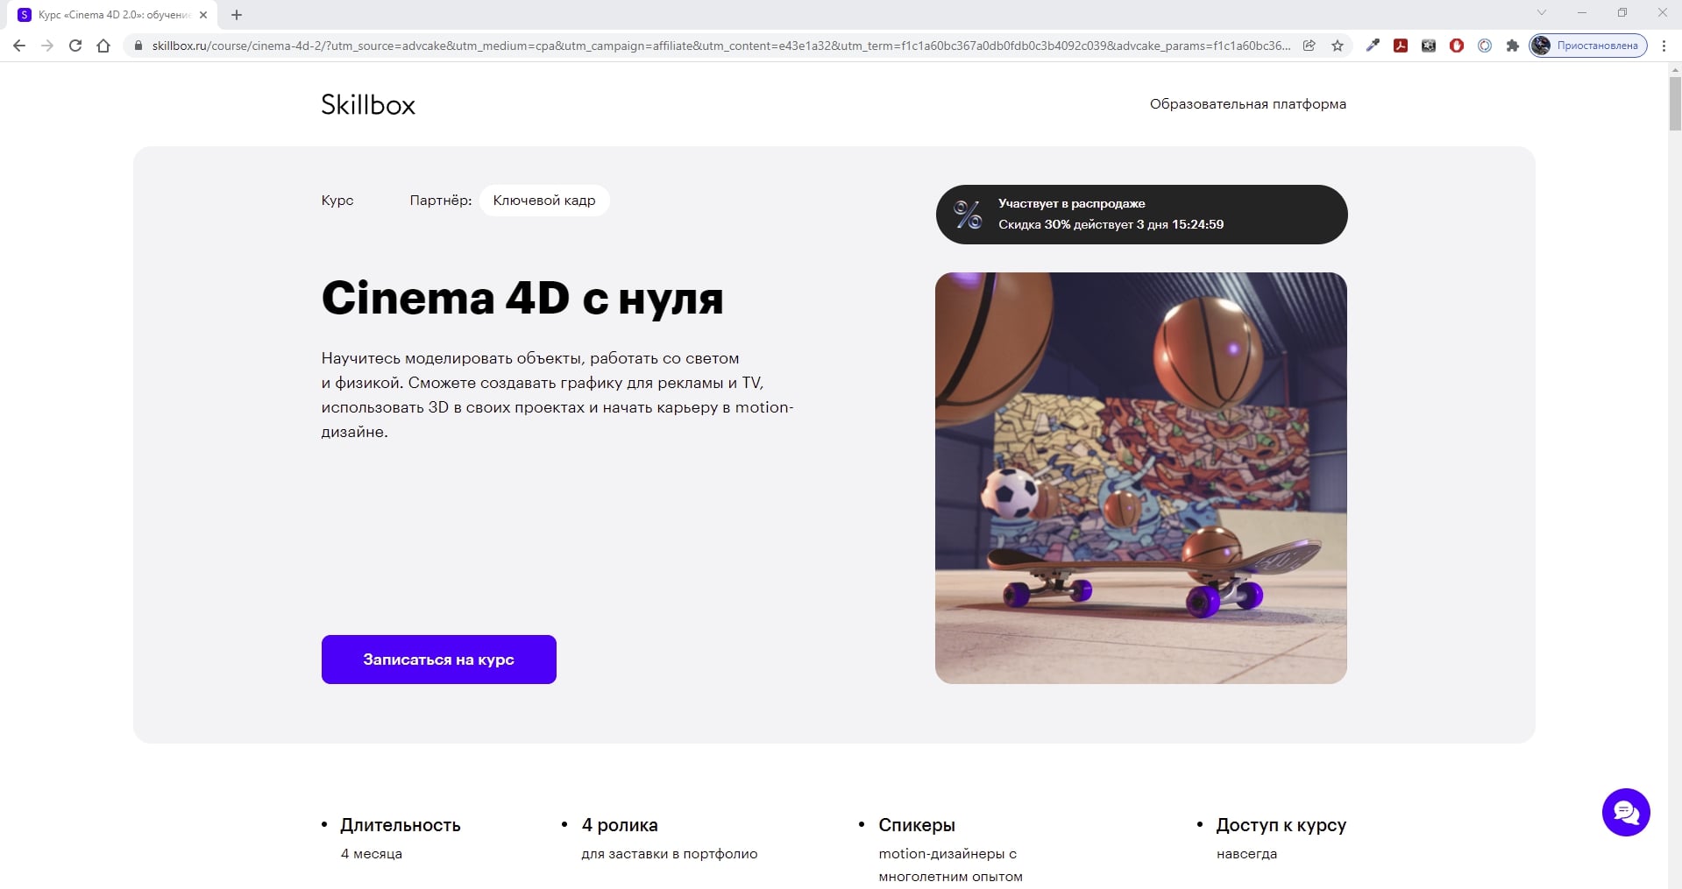This screenshot has height=889, width=1682.
Task: Click the blue circular arrows extension
Action: point(1485,46)
